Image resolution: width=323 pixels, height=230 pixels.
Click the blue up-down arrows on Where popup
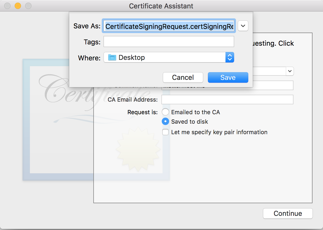click(x=230, y=57)
